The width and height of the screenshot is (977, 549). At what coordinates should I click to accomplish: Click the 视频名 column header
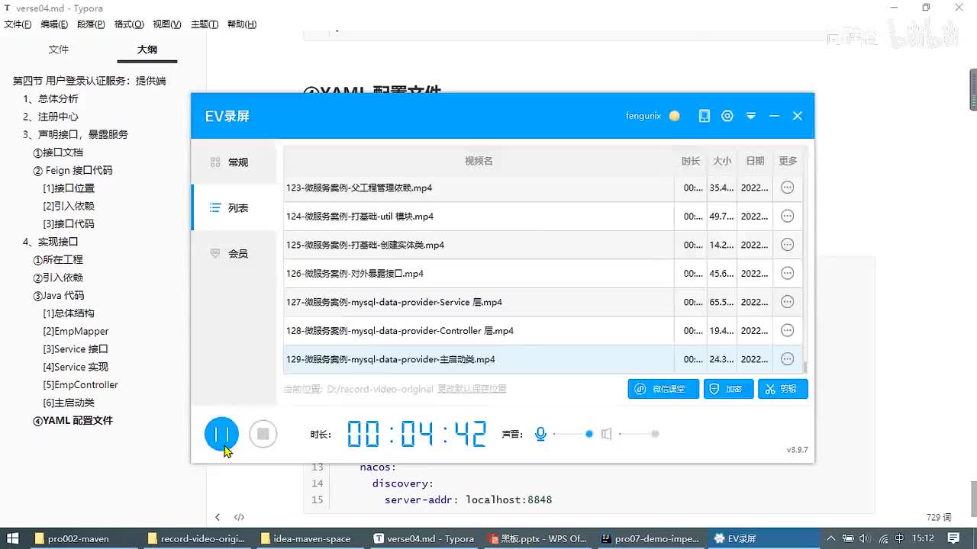point(479,161)
